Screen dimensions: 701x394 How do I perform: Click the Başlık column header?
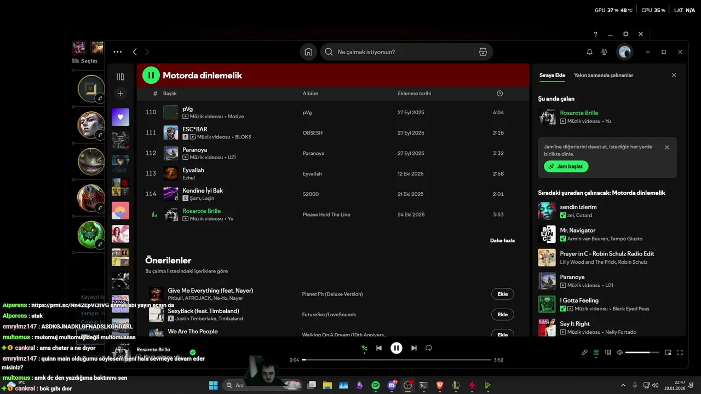[x=170, y=94]
